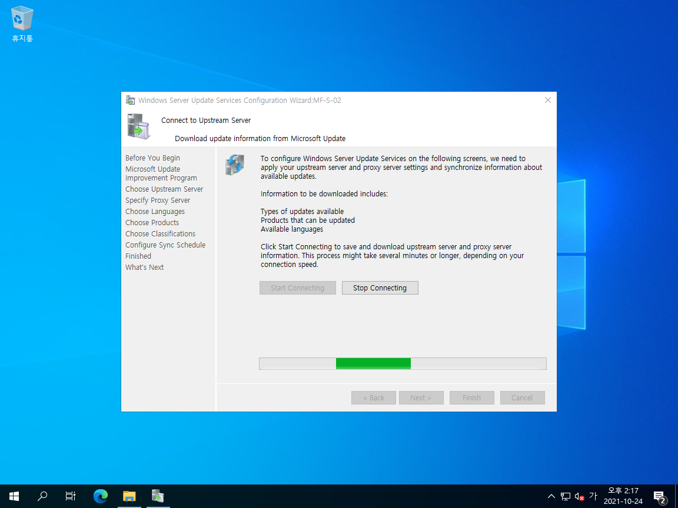Image resolution: width=678 pixels, height=508 pixels.
Task: Open taskbar Search magnifier
Action: tap(42, 496)
